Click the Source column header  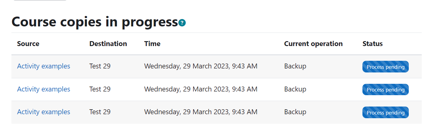28,44
